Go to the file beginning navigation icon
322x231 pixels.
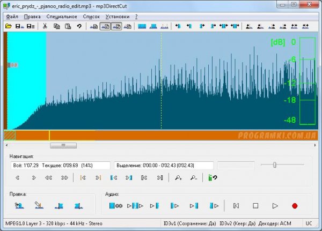[144, 177]
